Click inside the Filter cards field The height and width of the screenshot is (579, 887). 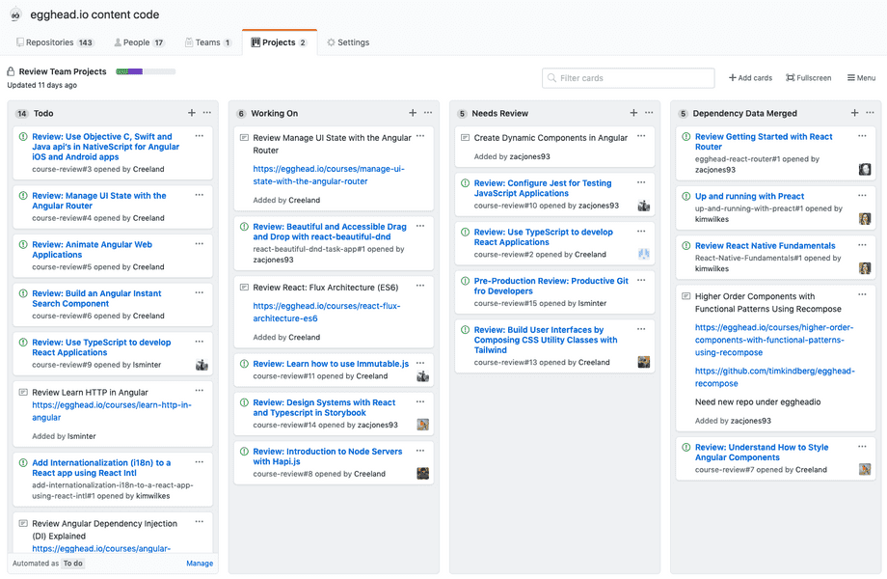[627, 75]
